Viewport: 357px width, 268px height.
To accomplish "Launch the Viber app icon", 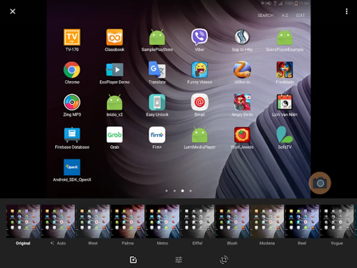I will pos(200,37).
